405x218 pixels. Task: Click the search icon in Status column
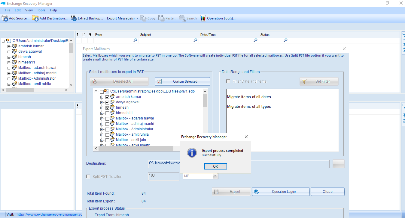(x=285, y=40)
